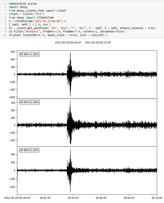Click the 300 y-axis tick on BHN

coord(13,103)
